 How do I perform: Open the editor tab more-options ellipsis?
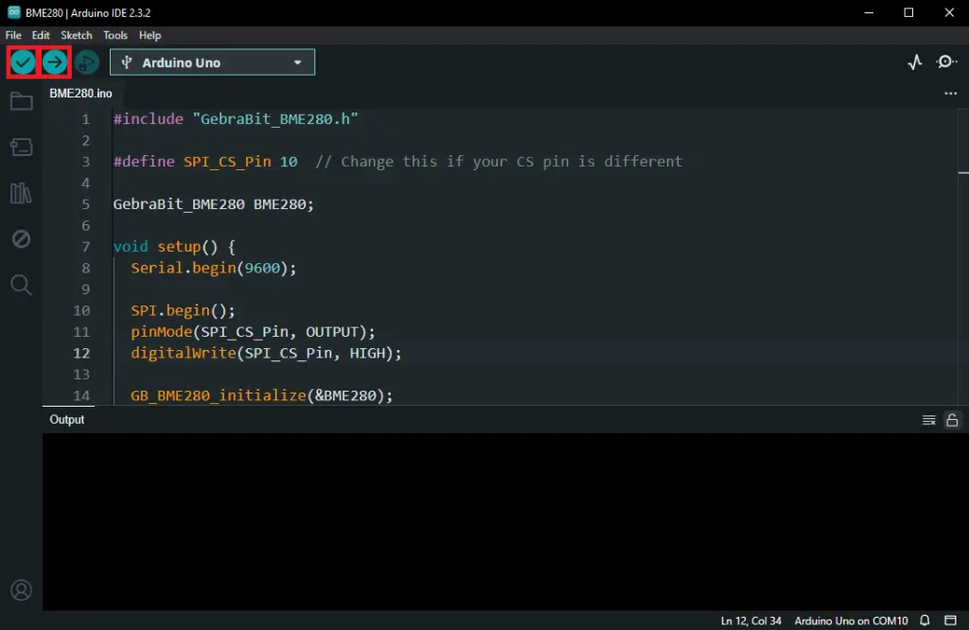coord(950,94)
